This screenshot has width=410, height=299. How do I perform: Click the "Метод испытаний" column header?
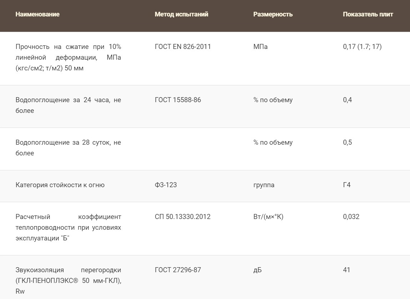(x=181, y=14)
